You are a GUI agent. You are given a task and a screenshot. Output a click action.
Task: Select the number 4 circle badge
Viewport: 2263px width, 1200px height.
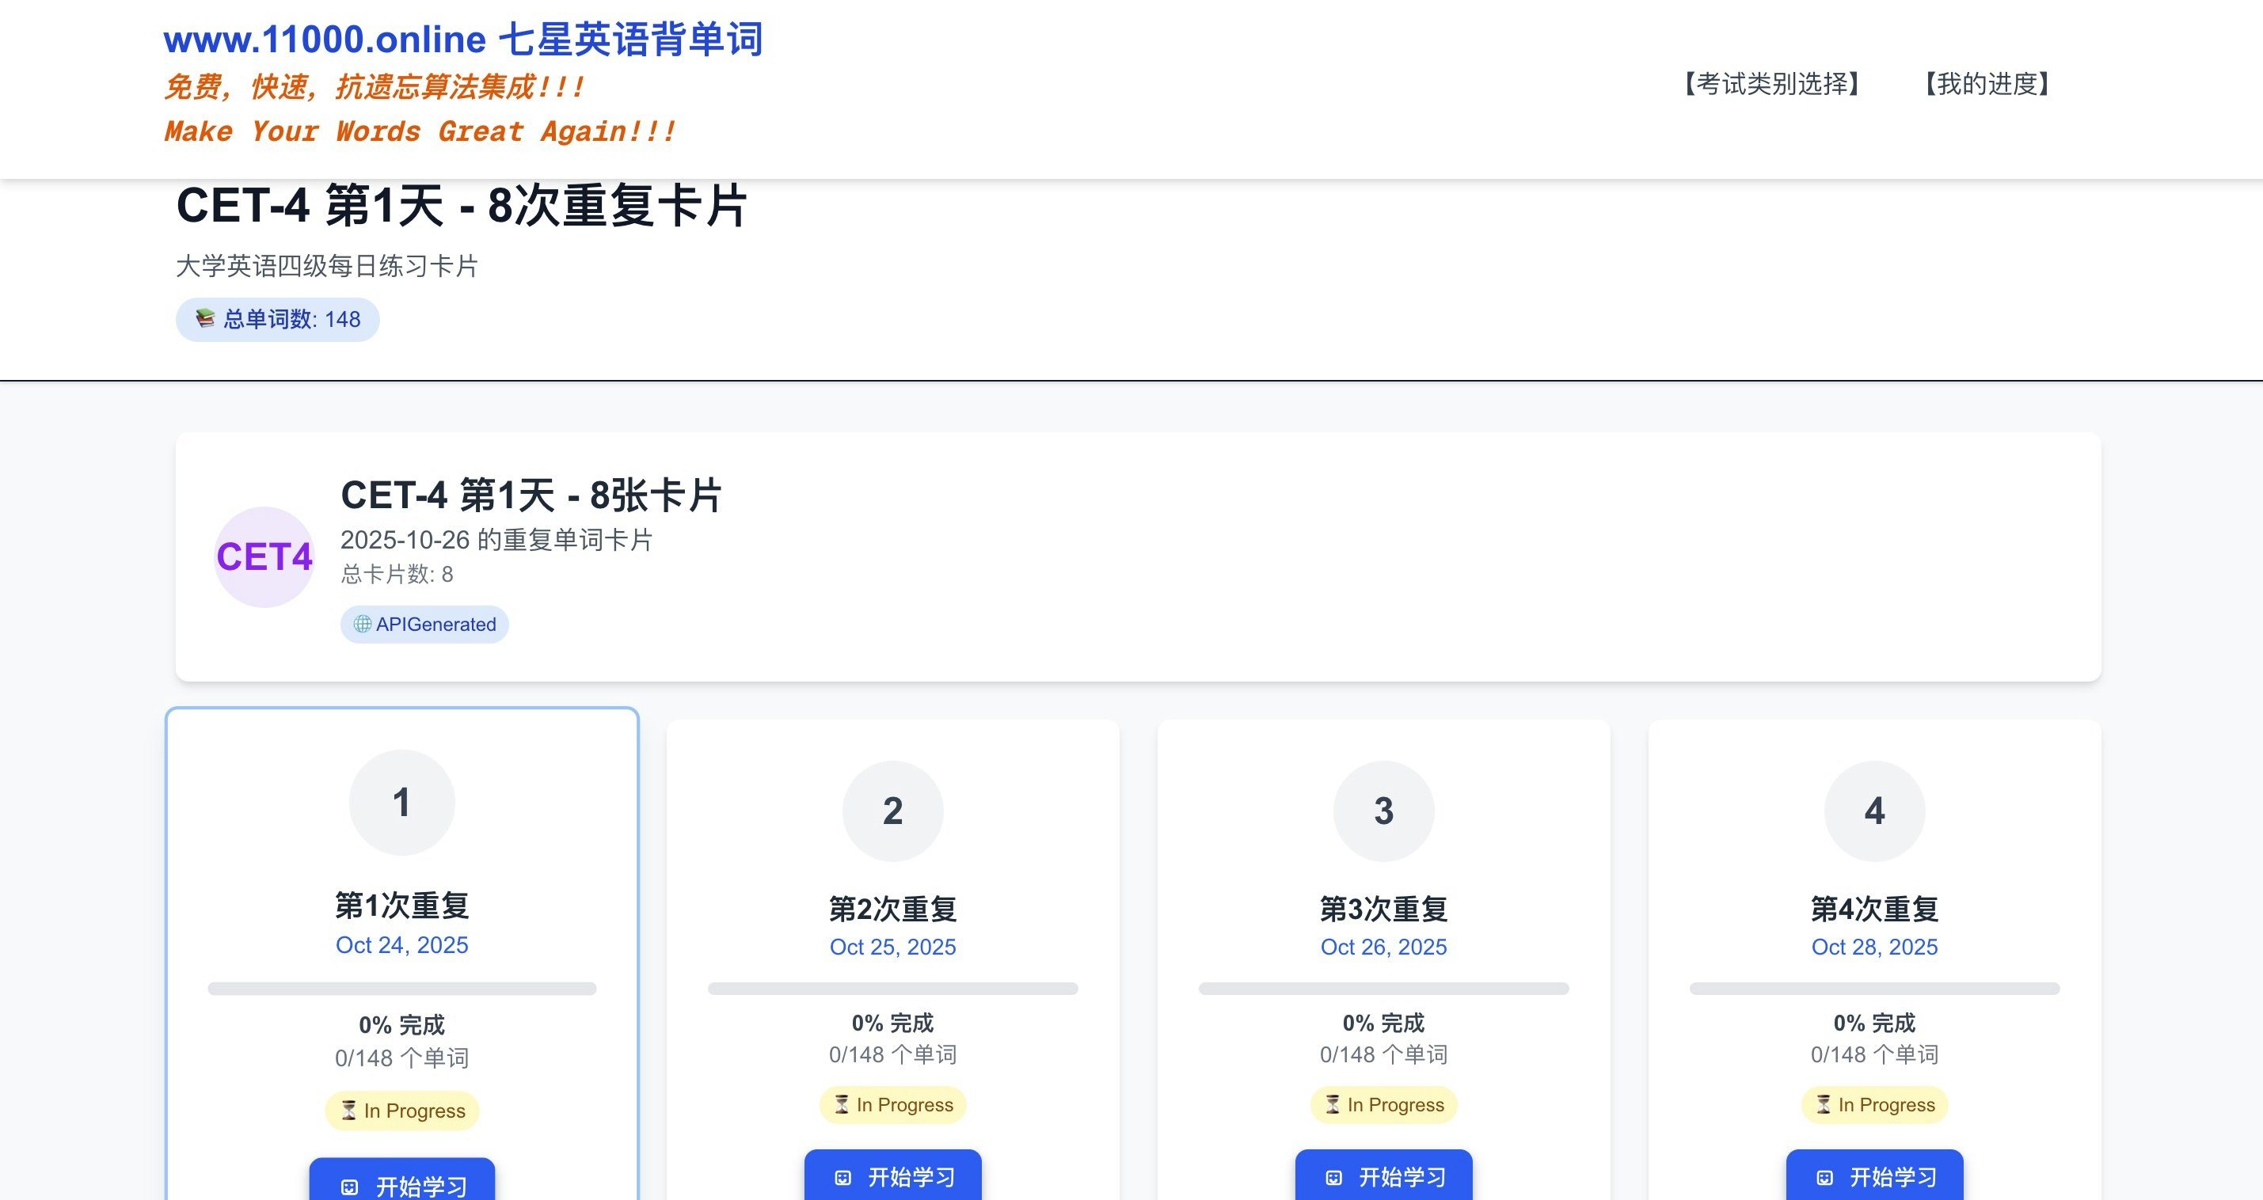[1875, 811]
